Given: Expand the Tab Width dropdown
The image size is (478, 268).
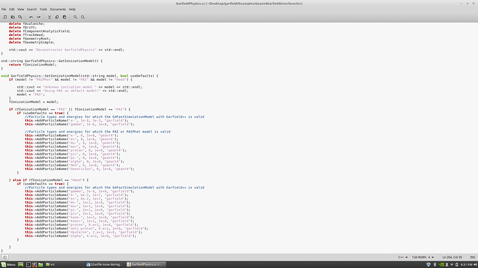Looking at the screenshot, I should point(423,257).
